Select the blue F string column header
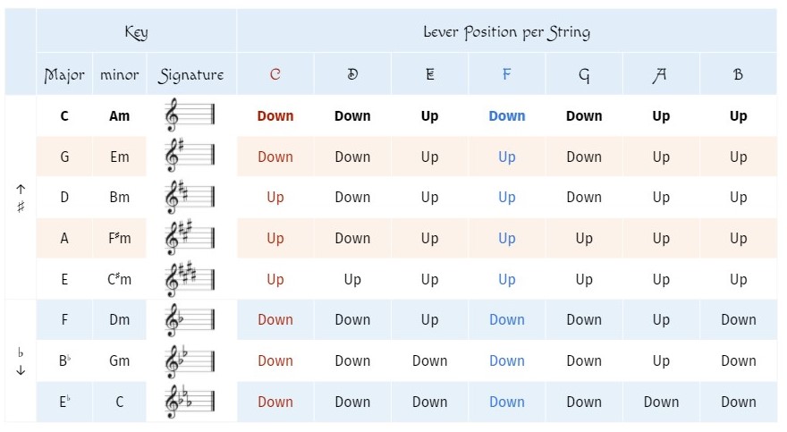This screenshot has height=432, width=787. [x=506, y=74]
